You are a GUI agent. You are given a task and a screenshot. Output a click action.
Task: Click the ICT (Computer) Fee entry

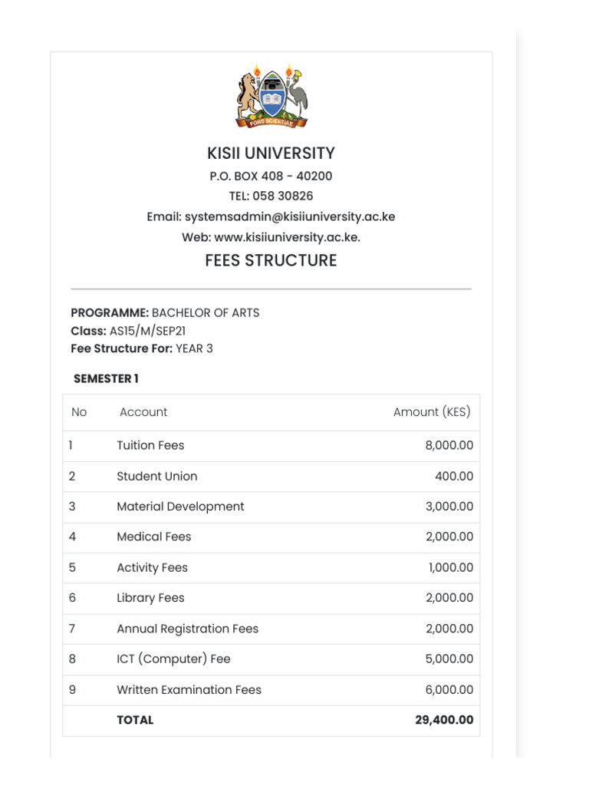173,659
